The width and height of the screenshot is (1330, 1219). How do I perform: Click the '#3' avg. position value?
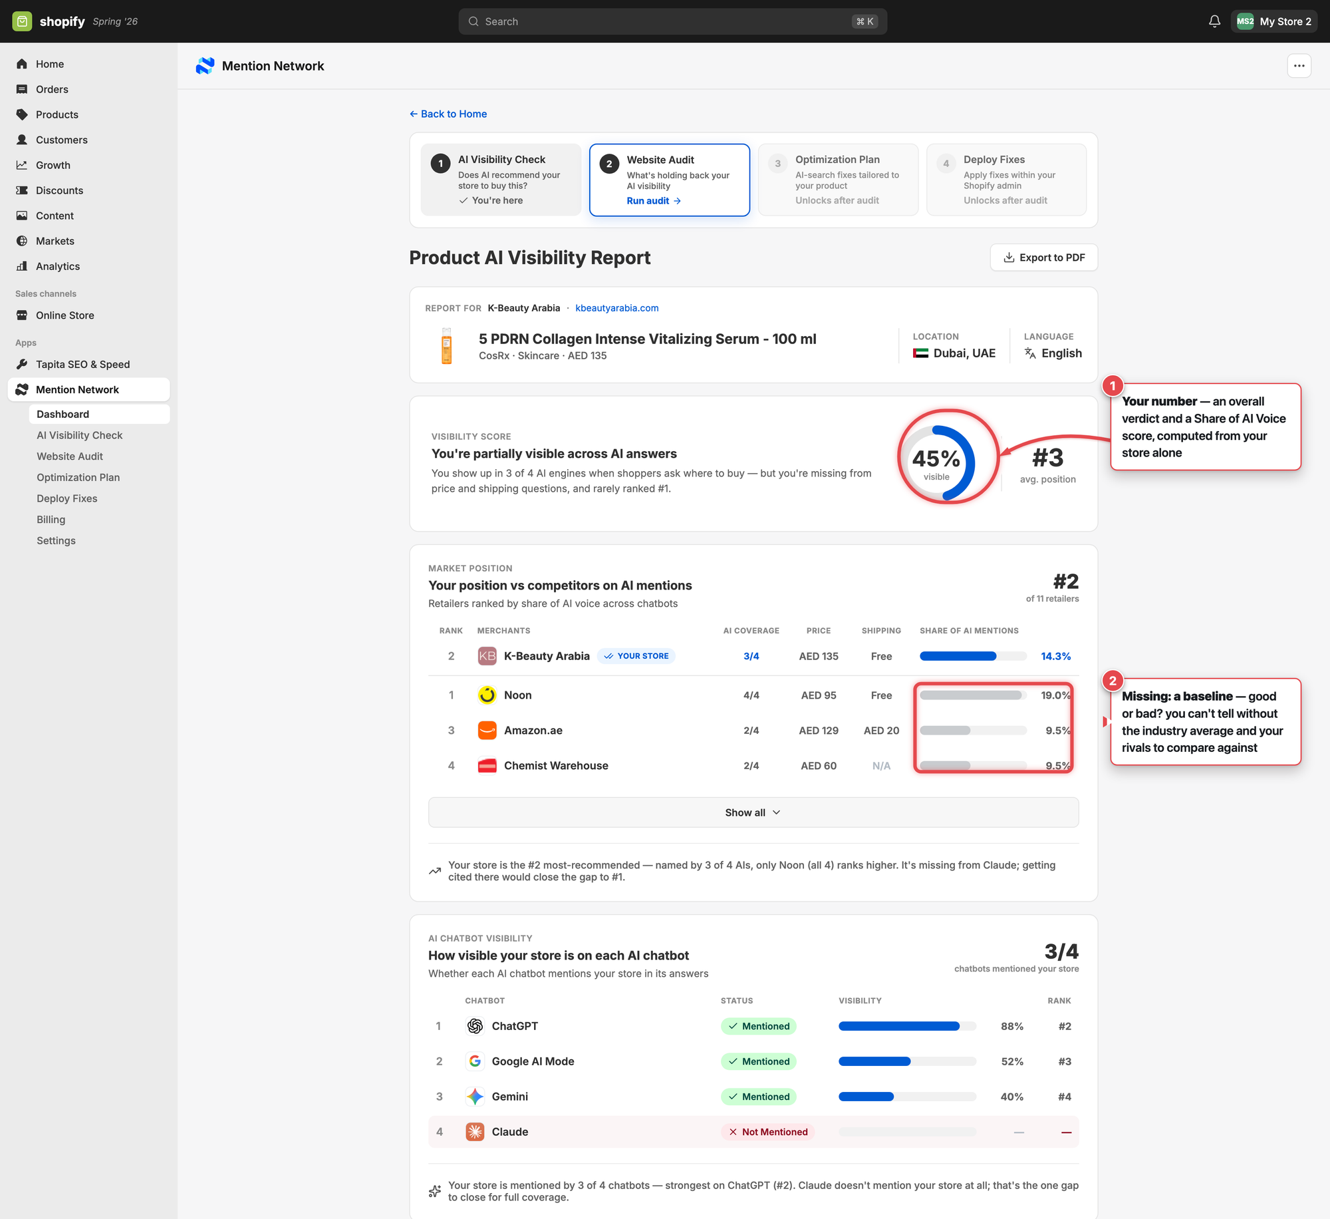click(x=1047, y=458)
